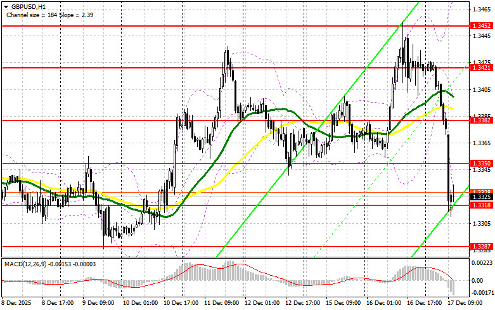The image size is (495, 310).
Task: Click the MACD 0.00 scale value
Action: [x=477, y=280]
